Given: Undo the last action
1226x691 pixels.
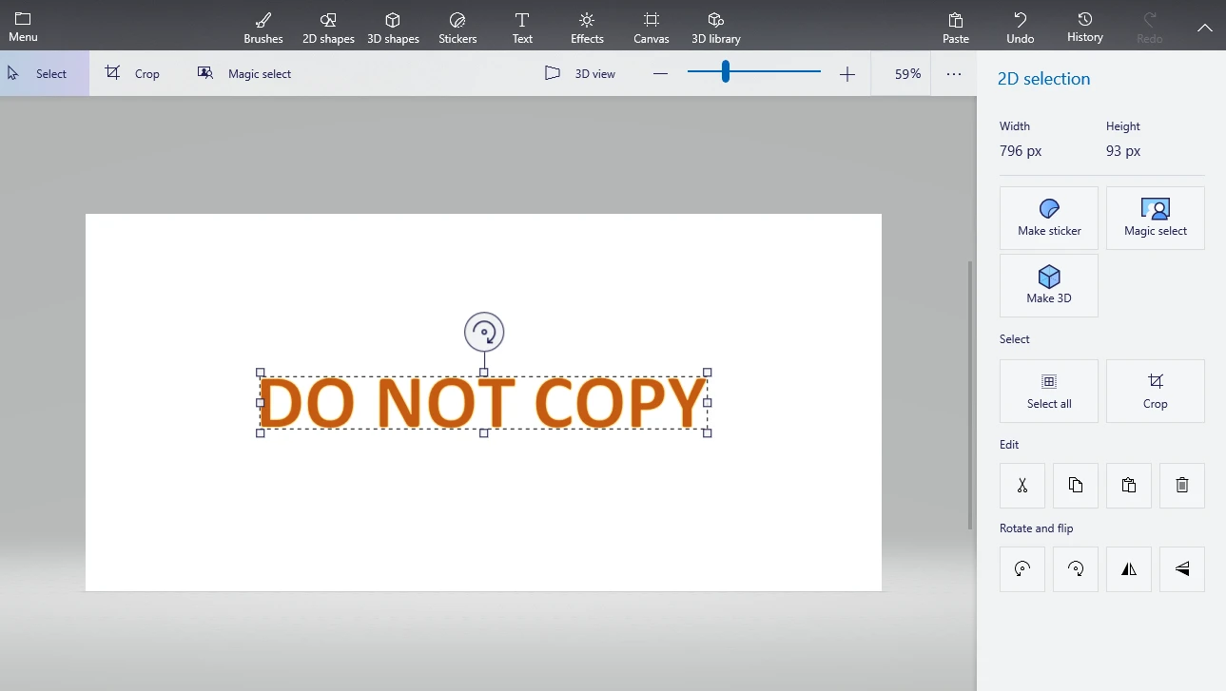Looking at the screenshot, I should point(1021,27).
